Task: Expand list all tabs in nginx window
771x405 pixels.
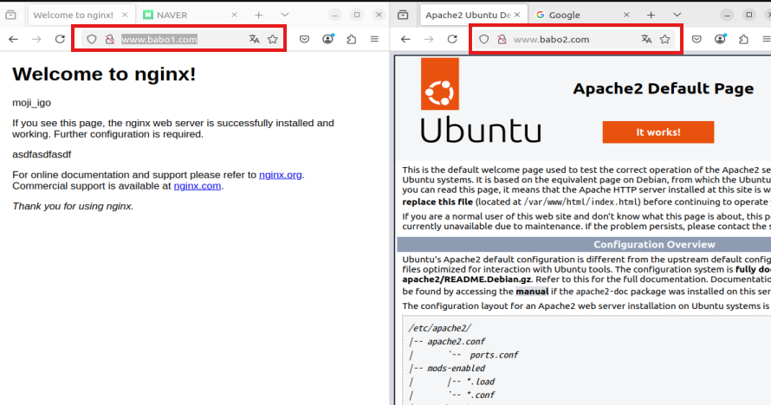Action: [x=284, y=15]
